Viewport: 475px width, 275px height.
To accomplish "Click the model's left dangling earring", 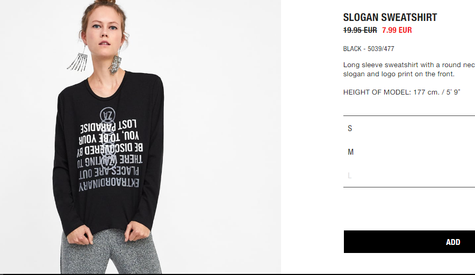I will (78, 60).
